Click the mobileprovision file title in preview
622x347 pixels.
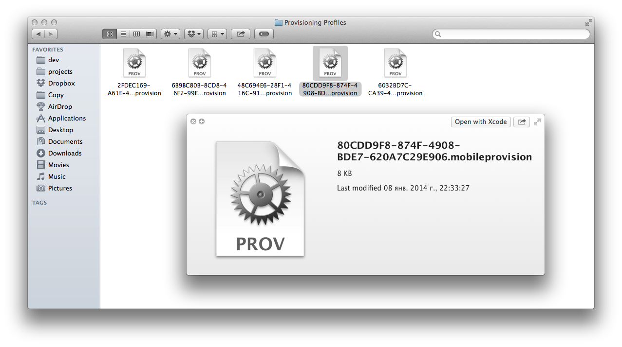pos(434,151)
